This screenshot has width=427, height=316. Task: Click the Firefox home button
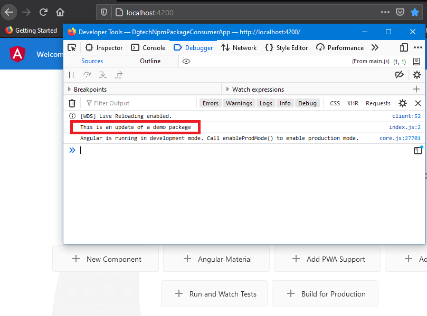coord(60,12)
